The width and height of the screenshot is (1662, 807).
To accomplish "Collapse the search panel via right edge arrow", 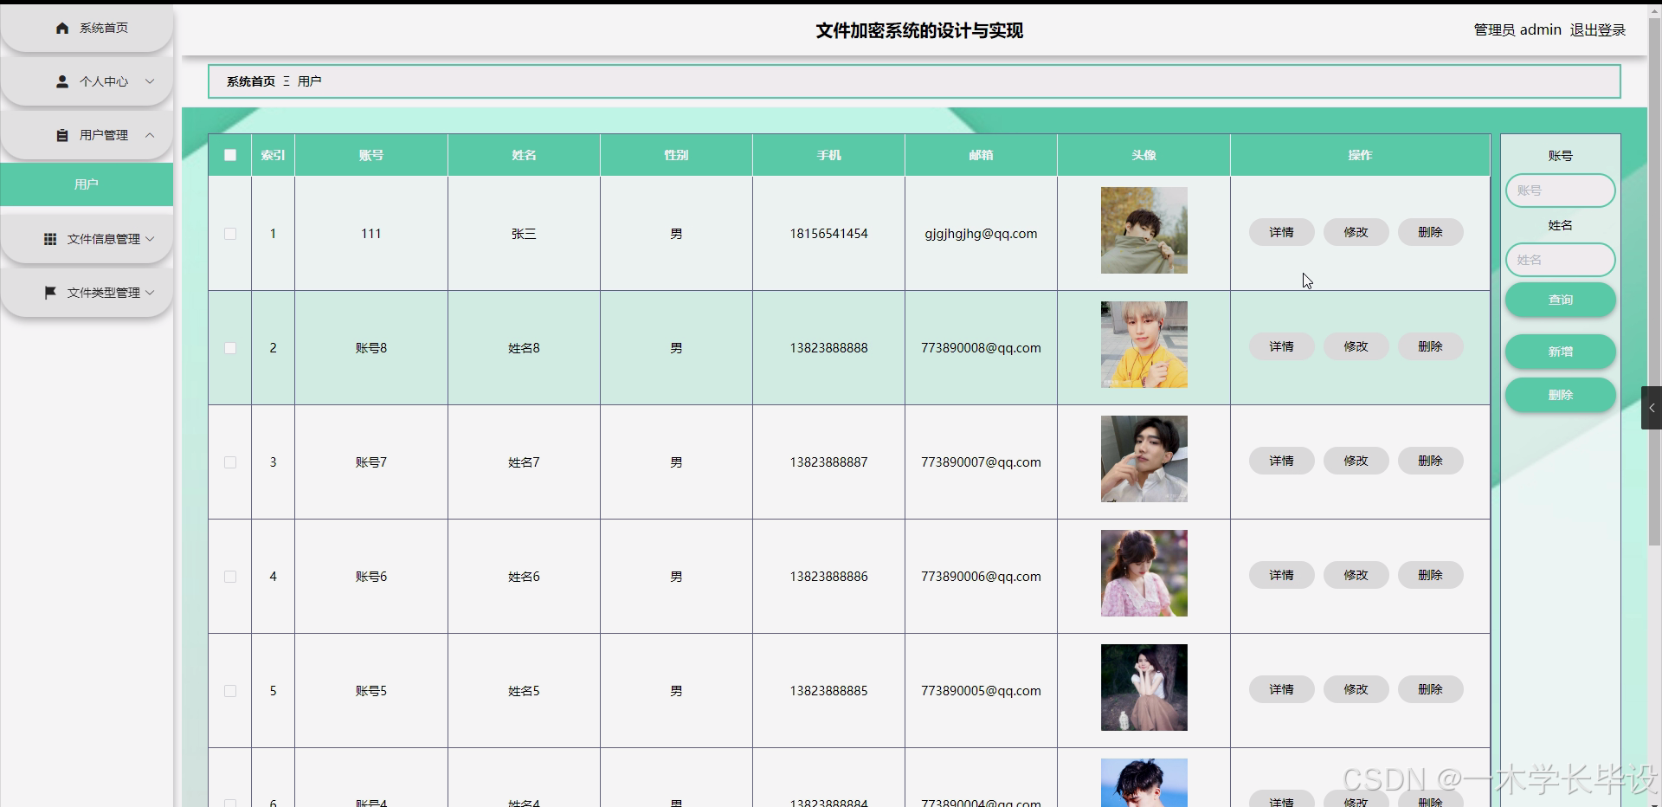I will [1652, 408].
